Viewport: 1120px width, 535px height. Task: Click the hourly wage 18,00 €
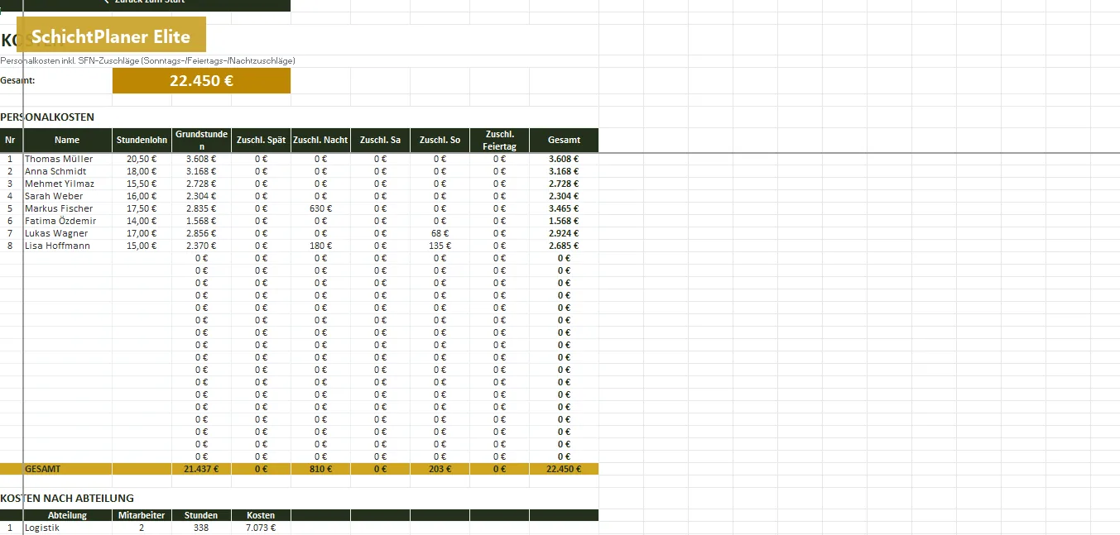coord(142,171)
